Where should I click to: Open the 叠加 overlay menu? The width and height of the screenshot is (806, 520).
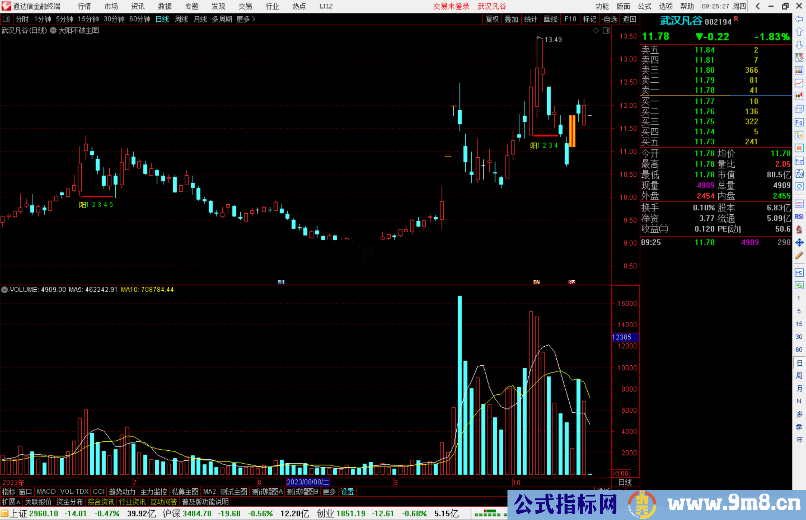512,19
